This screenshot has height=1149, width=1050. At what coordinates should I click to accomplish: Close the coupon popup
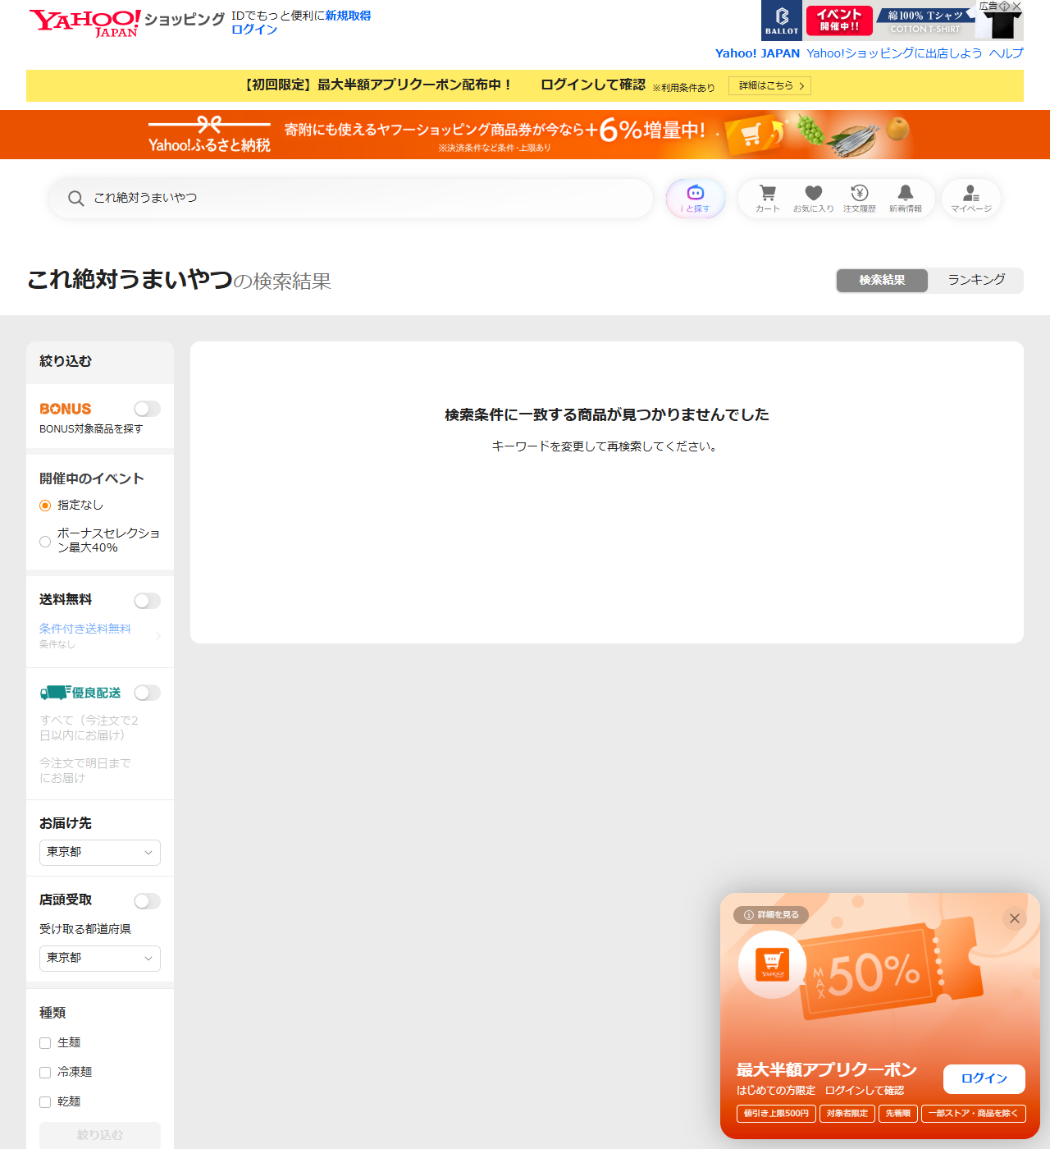(1015, 918)
